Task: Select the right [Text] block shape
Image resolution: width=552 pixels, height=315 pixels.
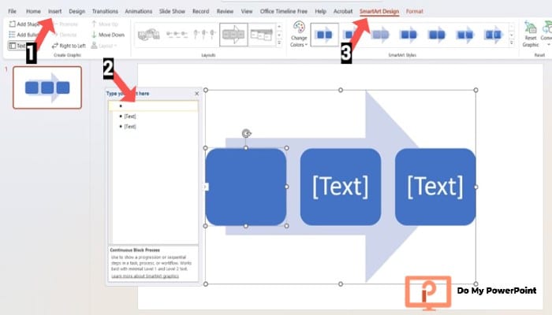Action: click(x=435, y=187)
